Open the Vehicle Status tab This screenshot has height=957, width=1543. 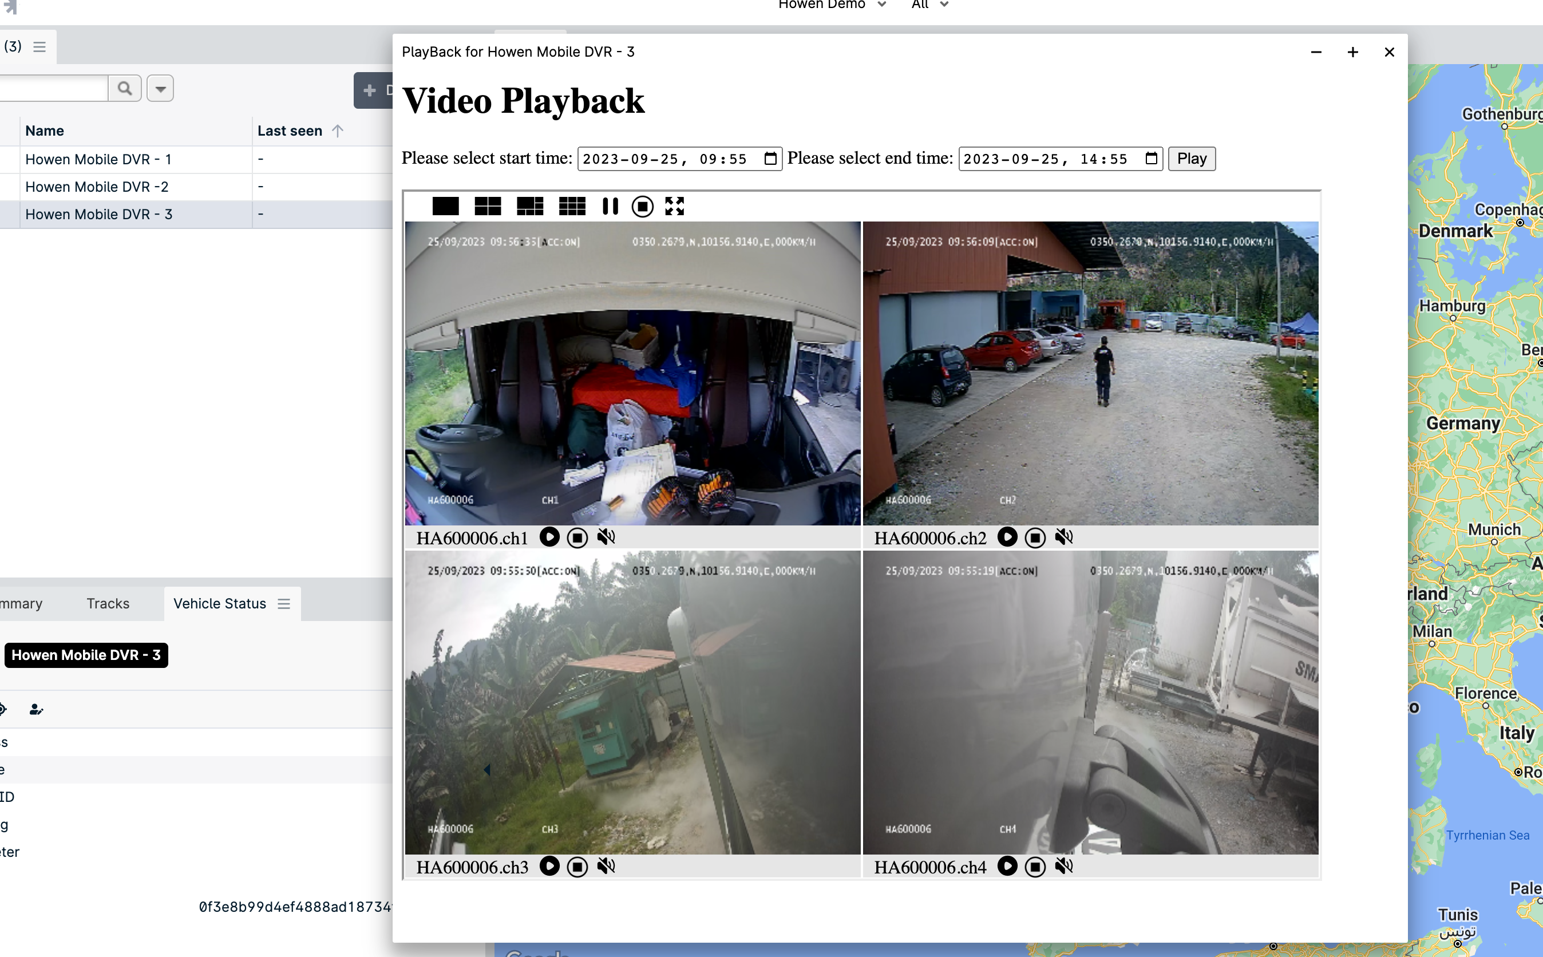pos(219,603)
